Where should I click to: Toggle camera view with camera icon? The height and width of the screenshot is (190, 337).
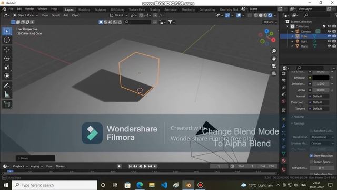click(274, 65)
